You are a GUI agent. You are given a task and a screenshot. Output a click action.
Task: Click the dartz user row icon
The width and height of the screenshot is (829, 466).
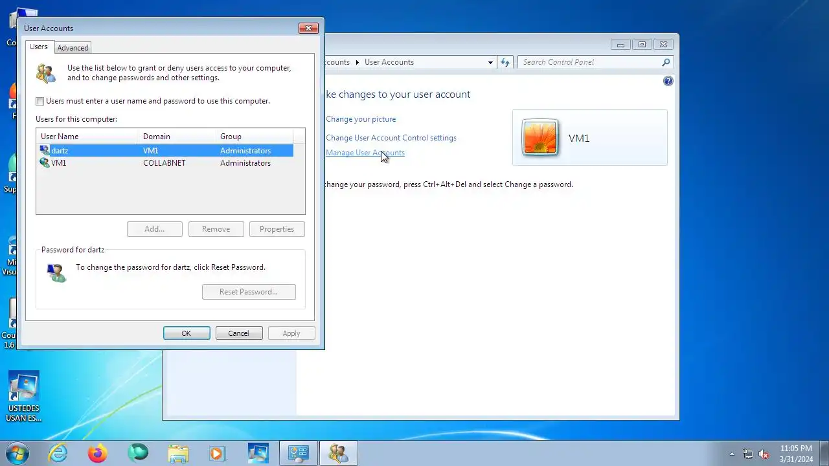45,150
